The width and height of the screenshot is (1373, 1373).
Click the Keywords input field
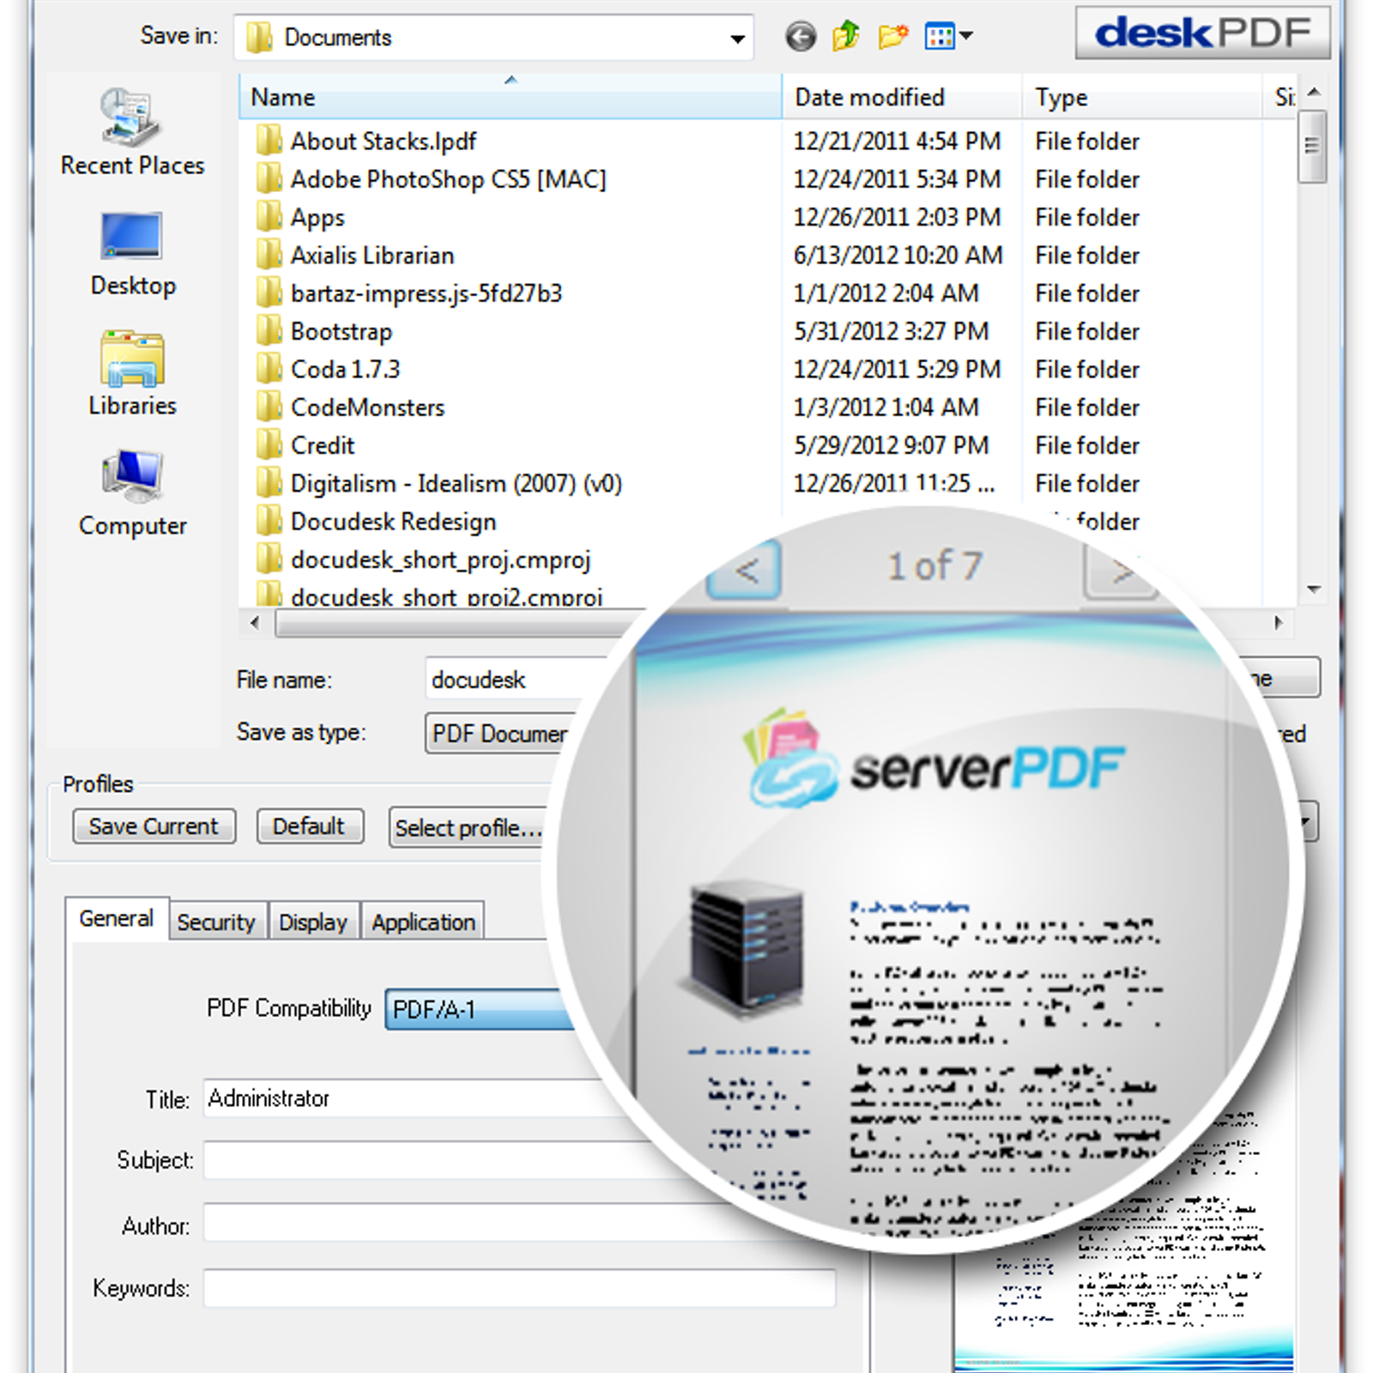point(519,1287)
